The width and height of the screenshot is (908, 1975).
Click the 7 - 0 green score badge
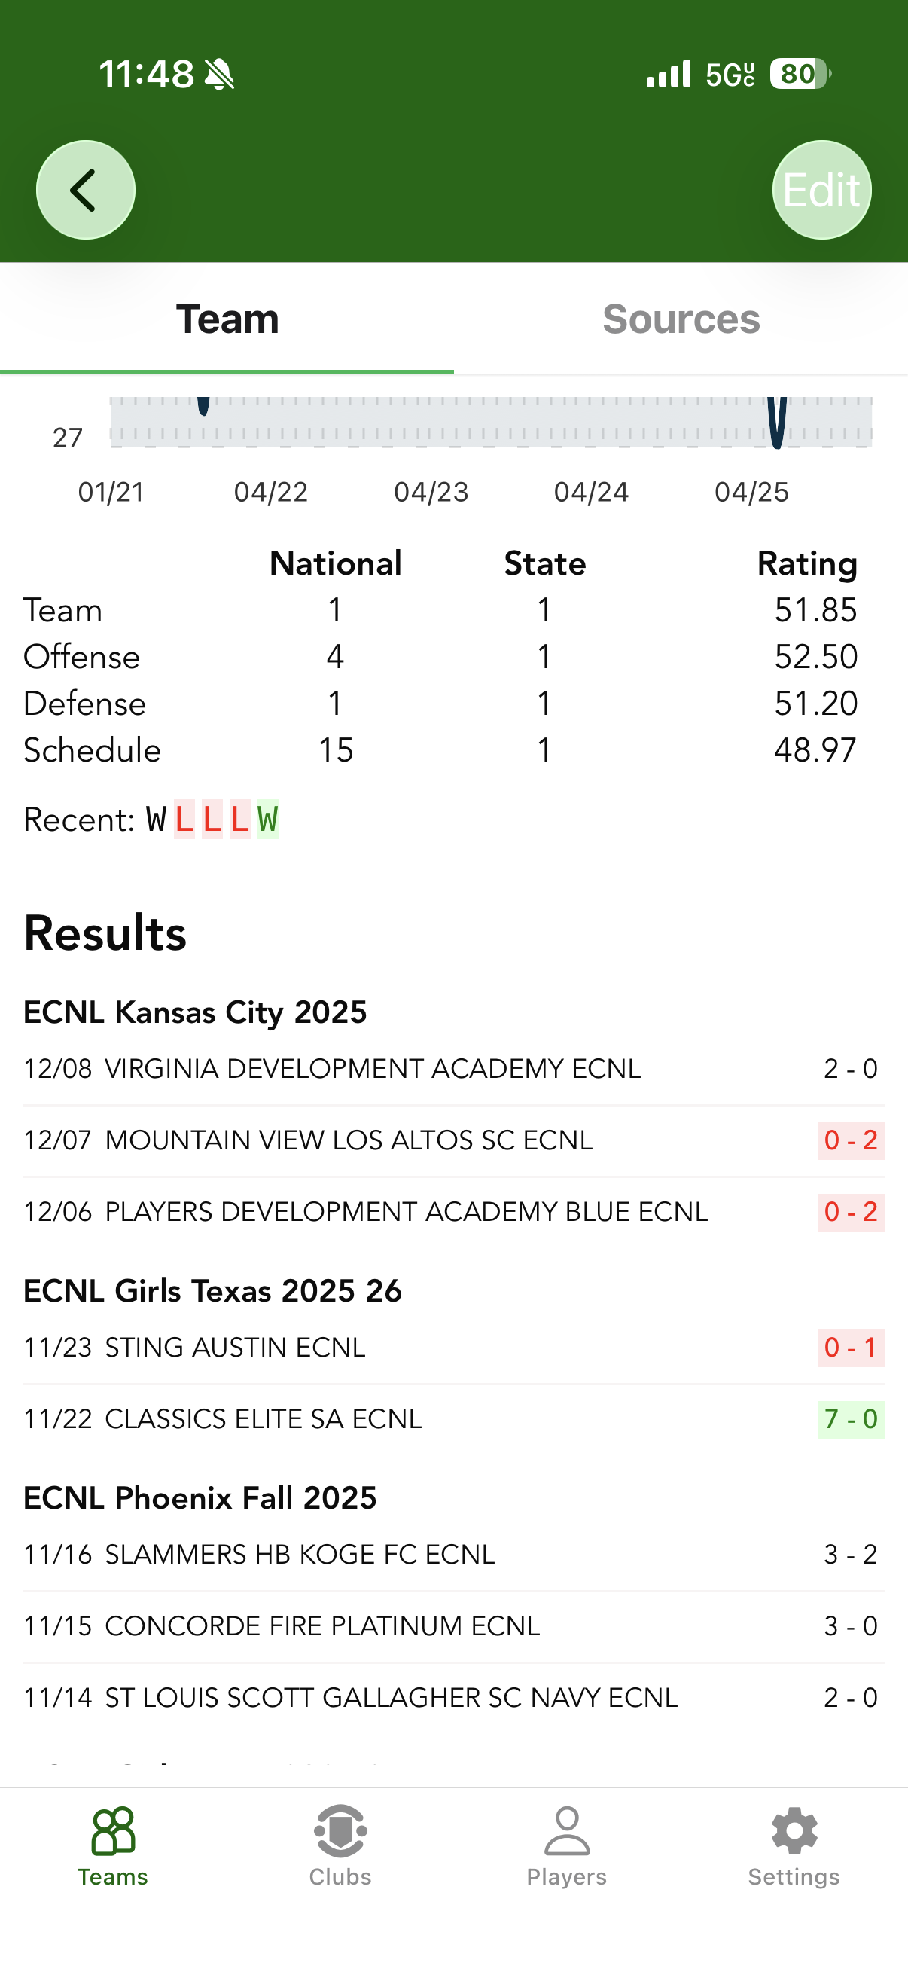click(x=851, y=1418)
